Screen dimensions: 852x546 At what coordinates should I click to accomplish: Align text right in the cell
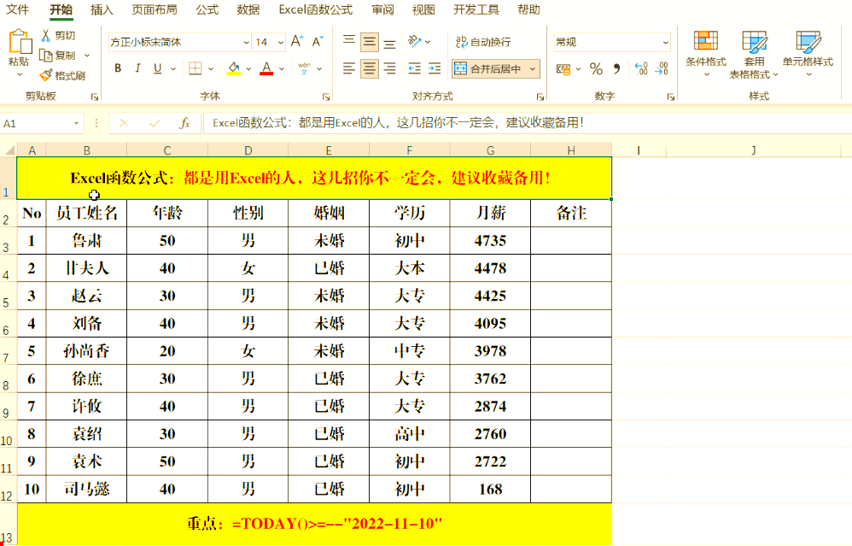click(x=389, y=68)
